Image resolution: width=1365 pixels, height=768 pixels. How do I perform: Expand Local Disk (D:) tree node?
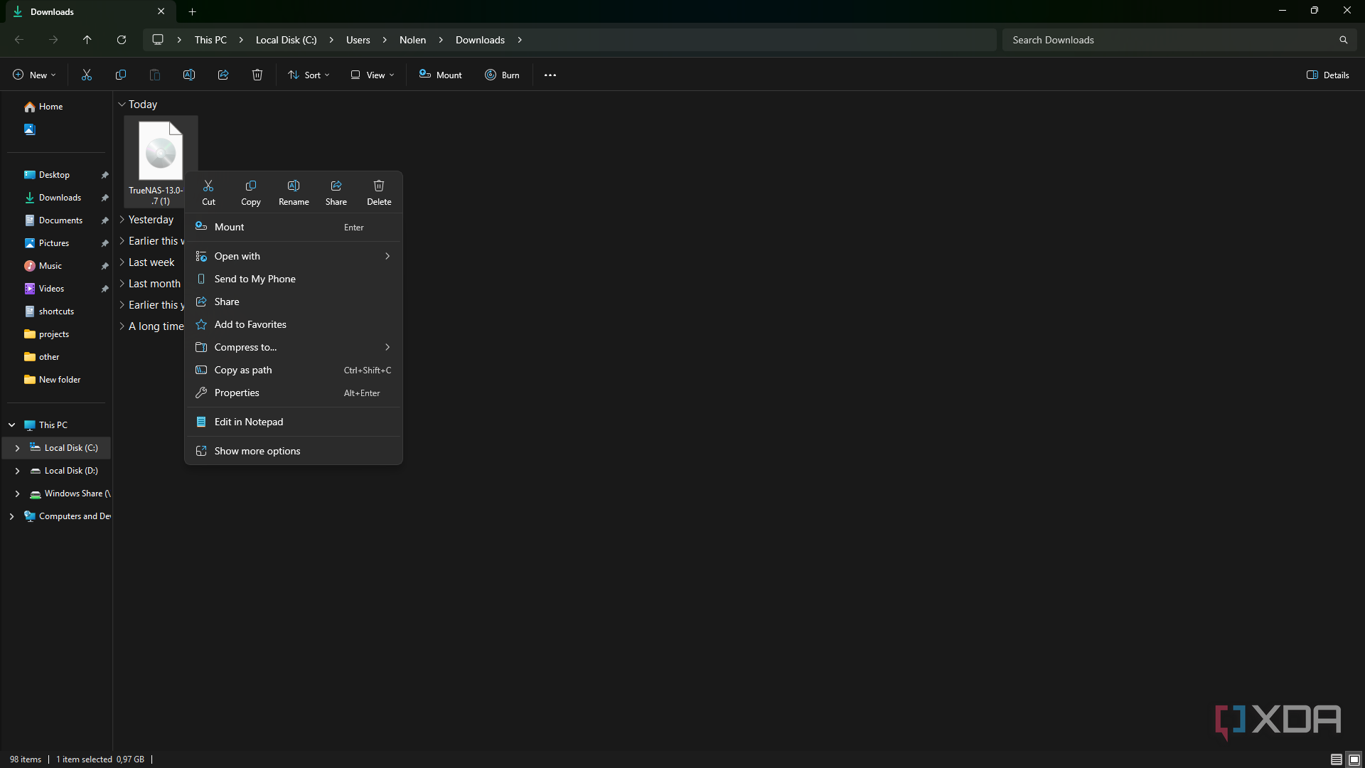pyautogui.click(x=17, y=471)
